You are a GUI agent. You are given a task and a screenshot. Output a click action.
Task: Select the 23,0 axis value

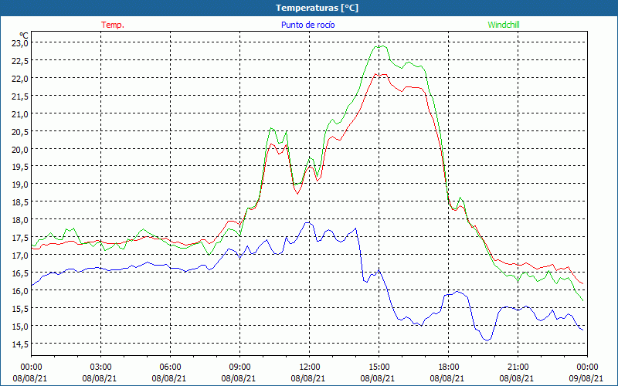tap(20, 43)
